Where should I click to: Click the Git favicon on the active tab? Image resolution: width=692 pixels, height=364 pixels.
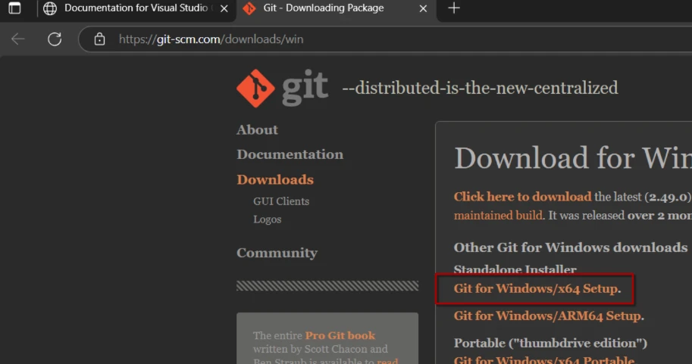tap(249, 9)
